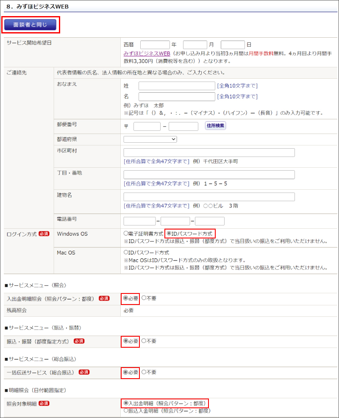This screenshot has height=418, width=339.
Task: Select 電子証明書方式 for Windows OS
Action: [126, 233]
